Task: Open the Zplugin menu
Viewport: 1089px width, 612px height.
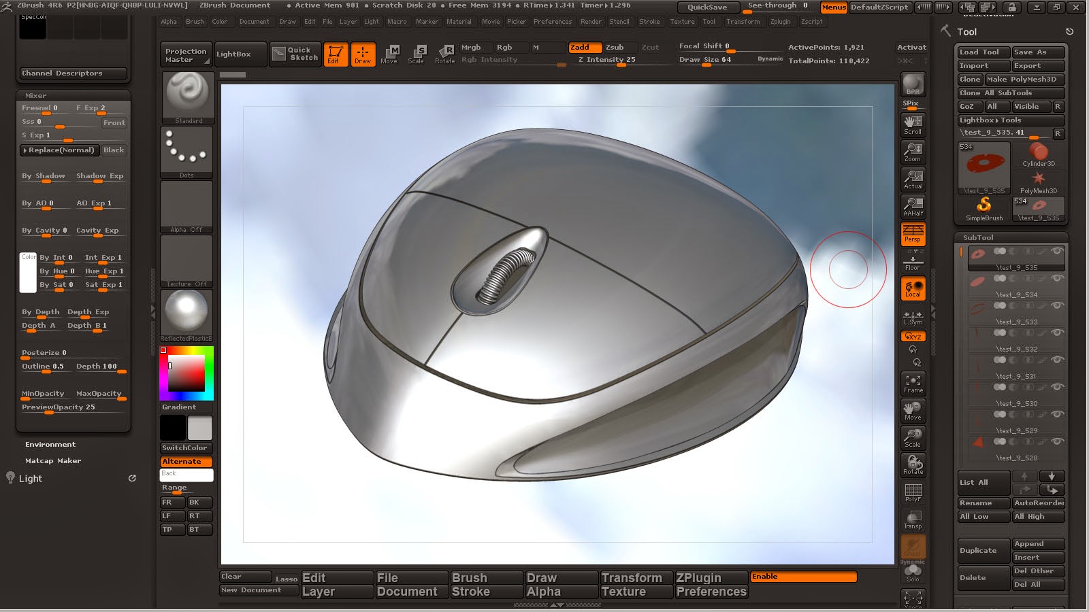Action: 780,22
